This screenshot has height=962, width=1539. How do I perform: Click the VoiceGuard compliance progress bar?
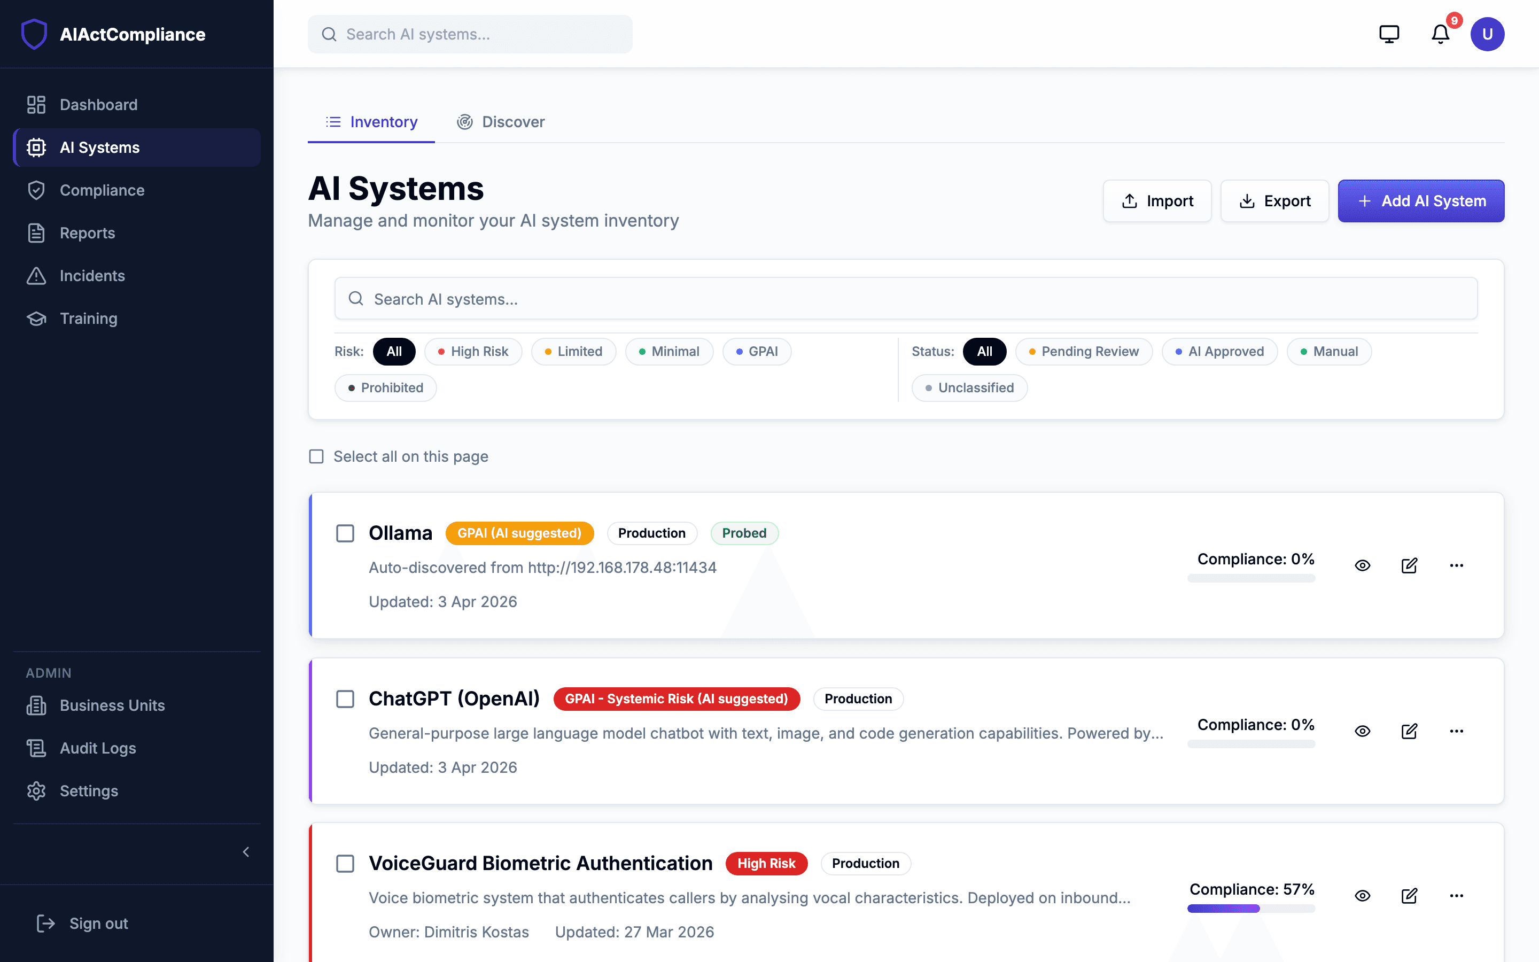(x=1251, y=909)
